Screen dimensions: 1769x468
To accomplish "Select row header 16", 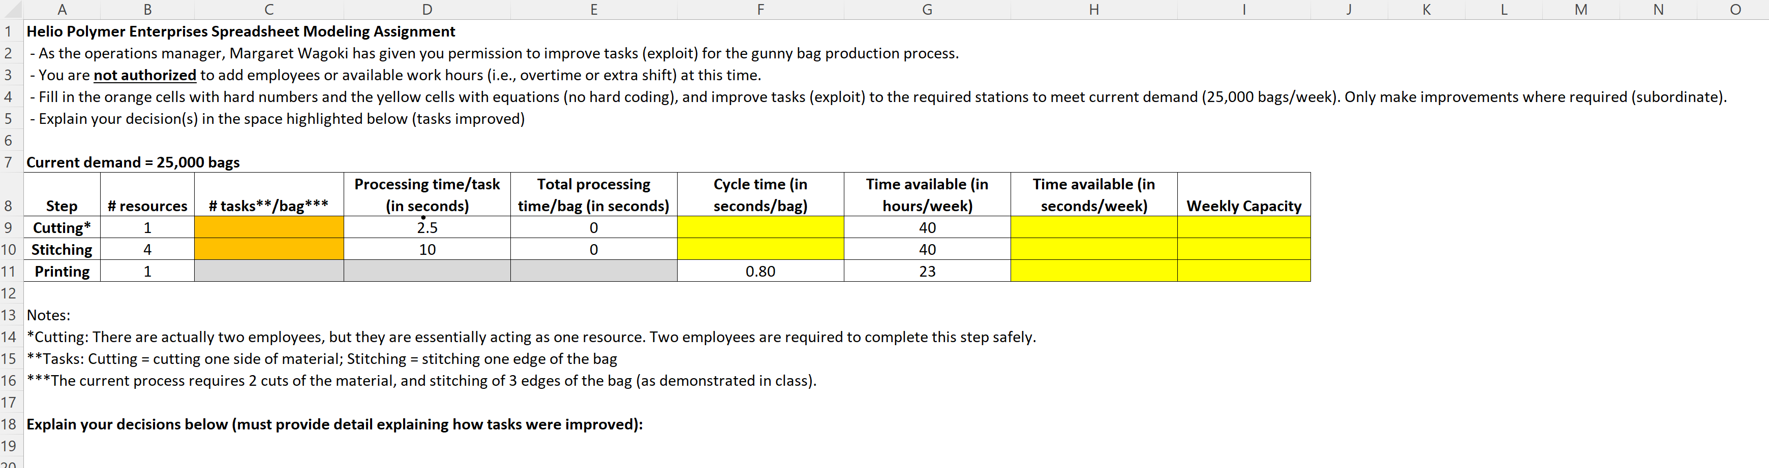I will pos(9,380).
